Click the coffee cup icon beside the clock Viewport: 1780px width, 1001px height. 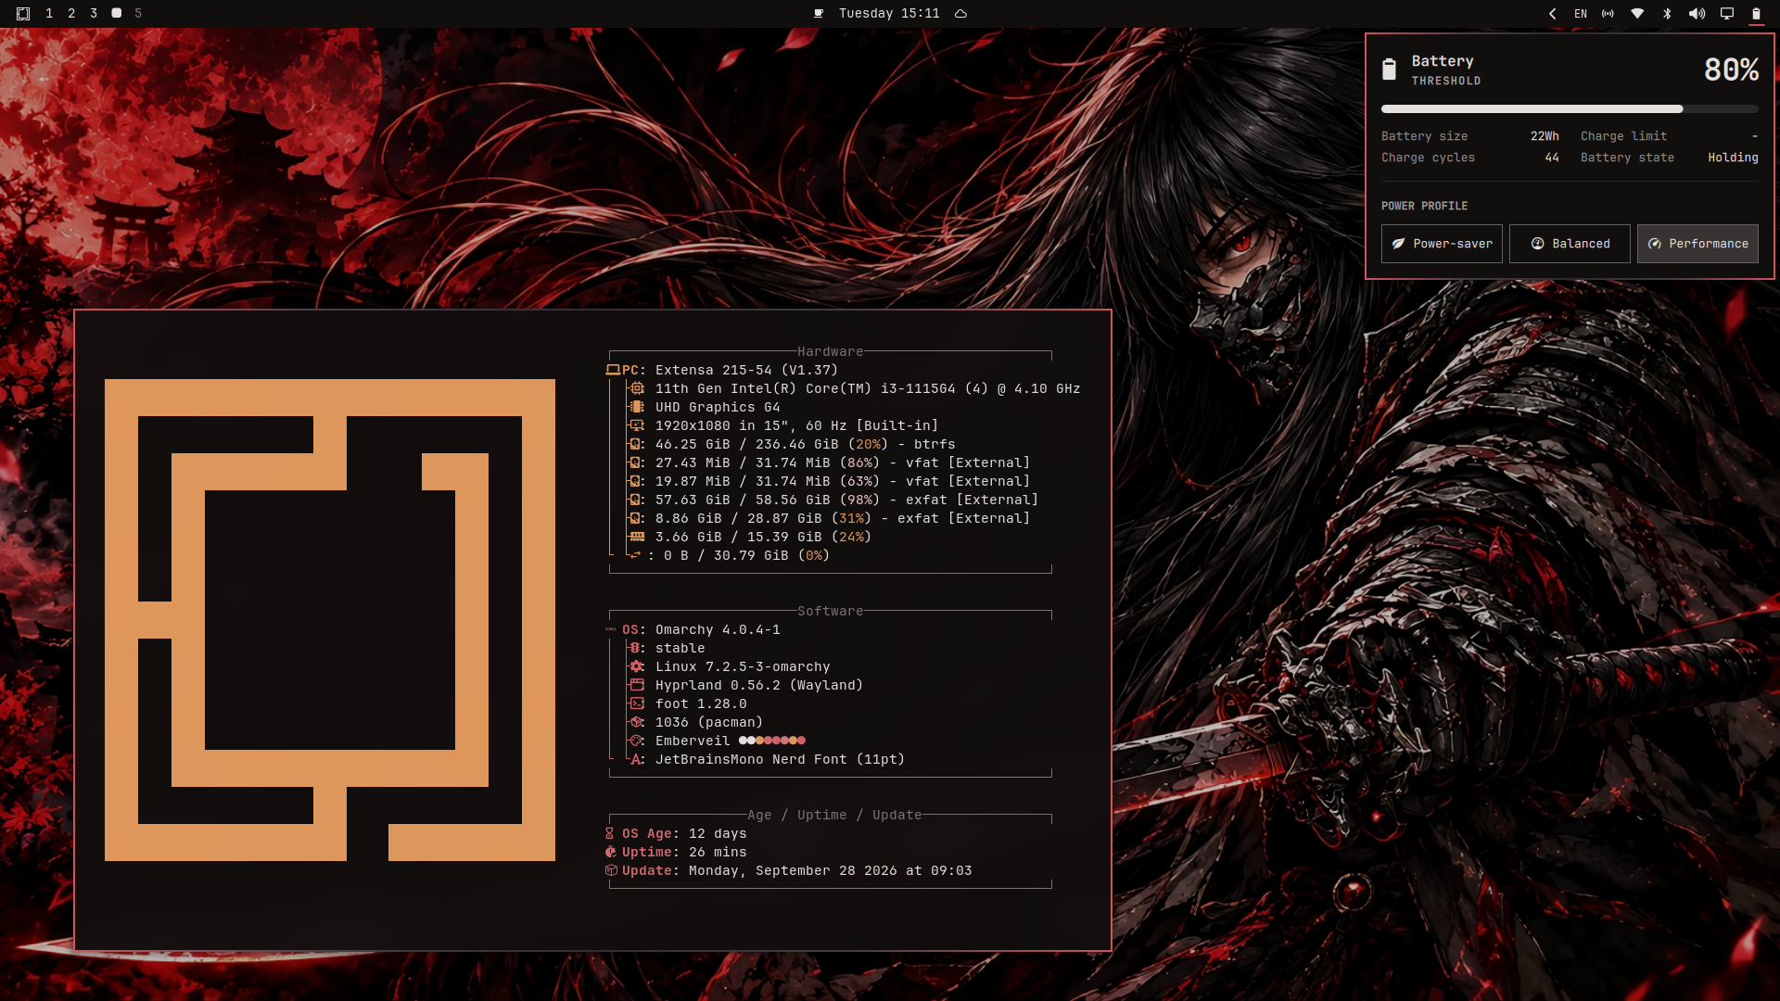[819, 14]
